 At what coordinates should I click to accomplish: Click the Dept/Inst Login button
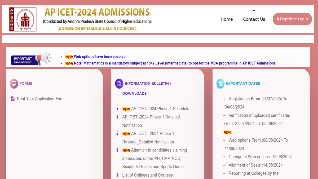coord(292,19)
